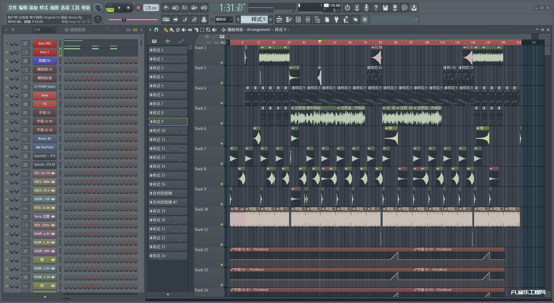Viewport: 554px width, 303px height.
Task: Add new pattern with plus next to 样式 9
Action: coord(271,20)
